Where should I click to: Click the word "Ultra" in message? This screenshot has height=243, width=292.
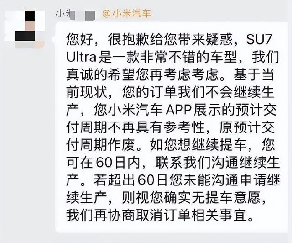tap(81, 57)
